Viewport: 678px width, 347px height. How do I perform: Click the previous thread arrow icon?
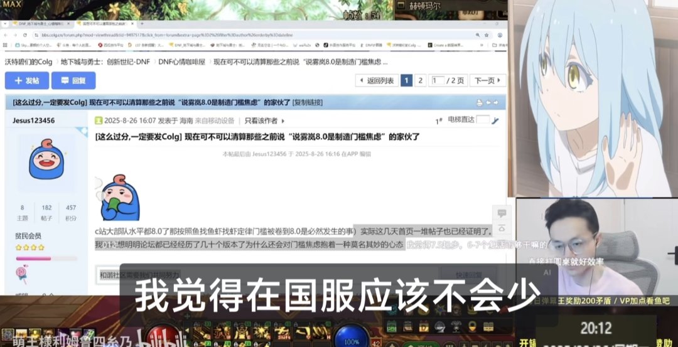488,103
